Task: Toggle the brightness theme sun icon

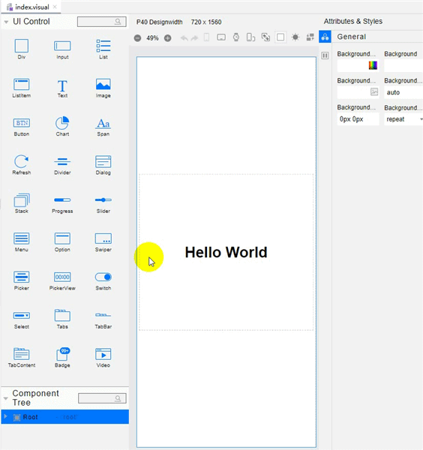Action: 295,37
